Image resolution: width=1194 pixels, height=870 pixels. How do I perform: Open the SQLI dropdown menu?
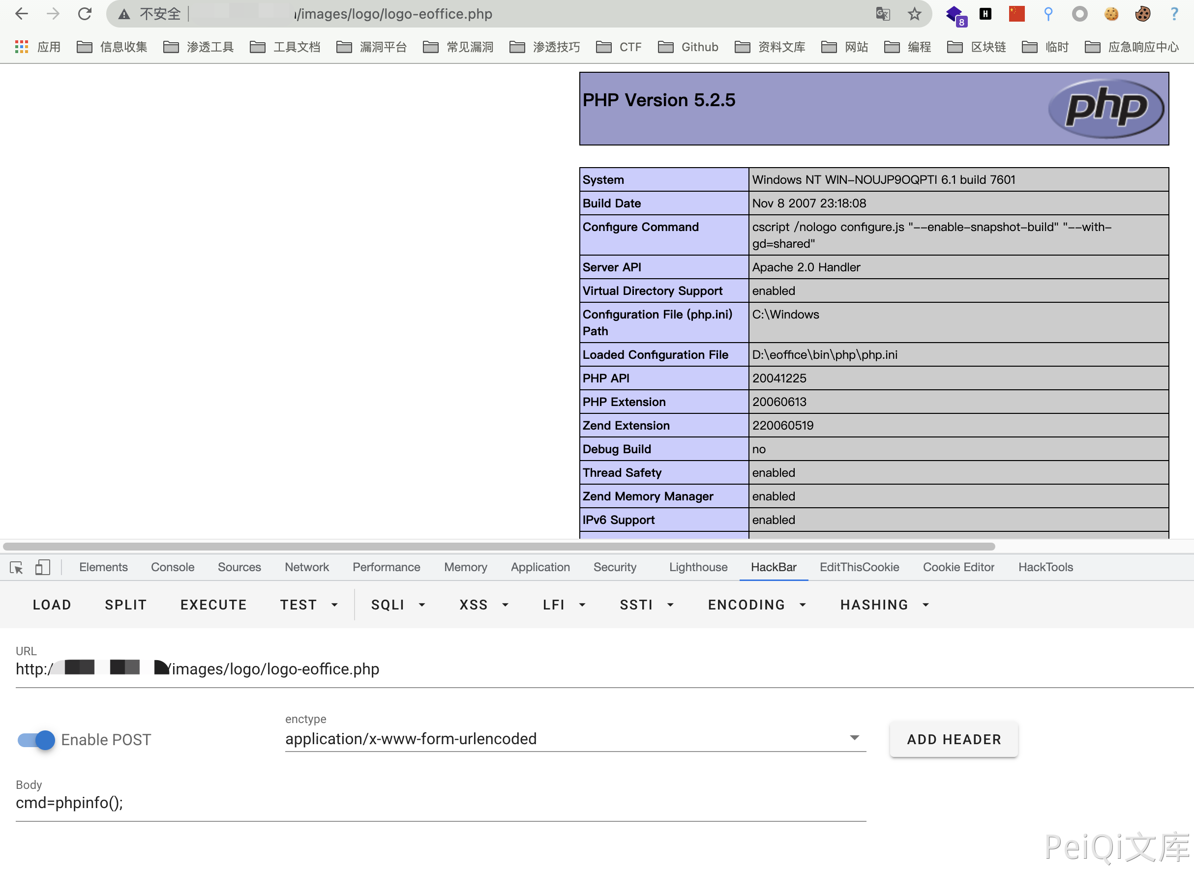tap(398, 605)
